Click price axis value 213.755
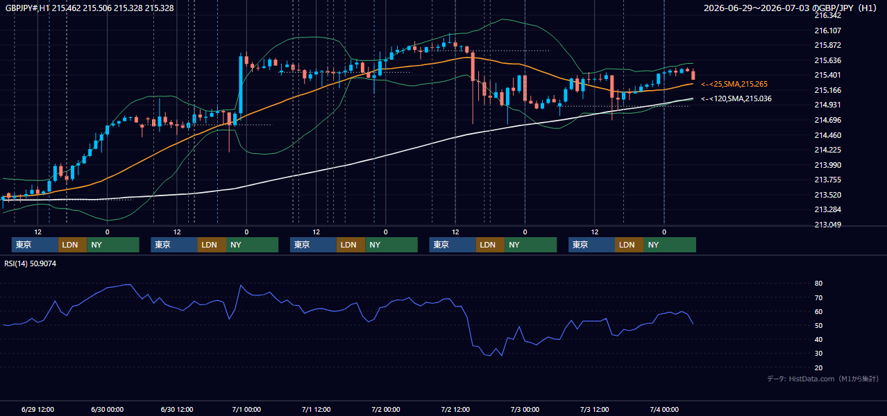Screen dimensions: 887x416 tap(827, 180)
